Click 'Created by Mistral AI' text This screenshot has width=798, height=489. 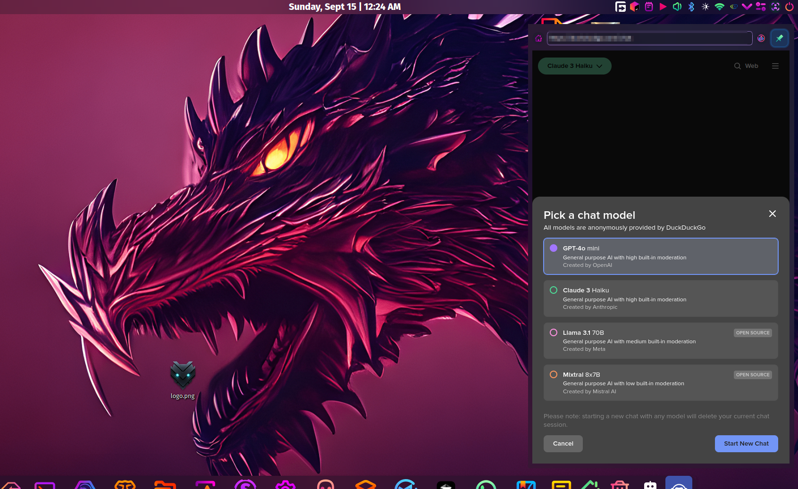click(x=589, y=391)
